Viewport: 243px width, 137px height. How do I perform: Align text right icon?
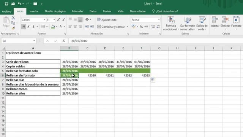click(x=80, y=27)
